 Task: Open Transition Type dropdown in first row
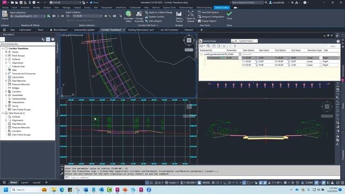pos(321,58)
